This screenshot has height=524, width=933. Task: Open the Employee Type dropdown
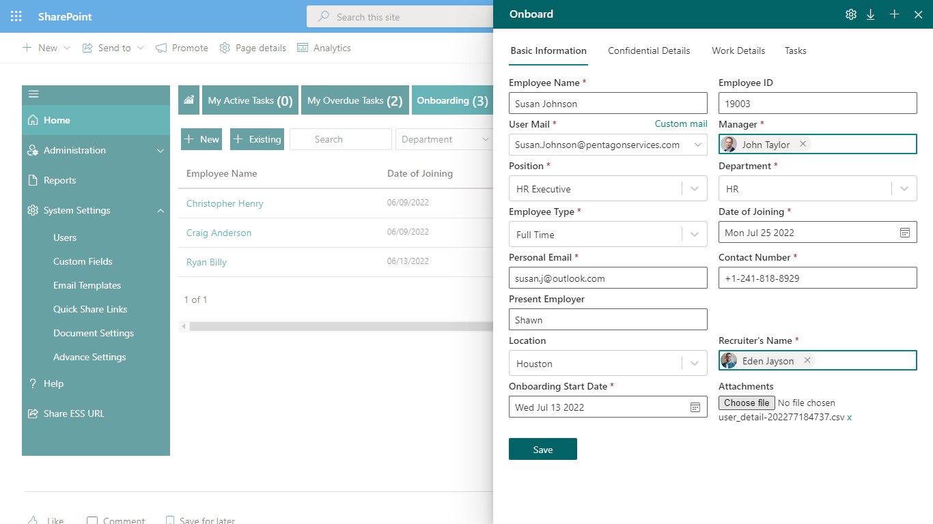click(x=695, y=235)
